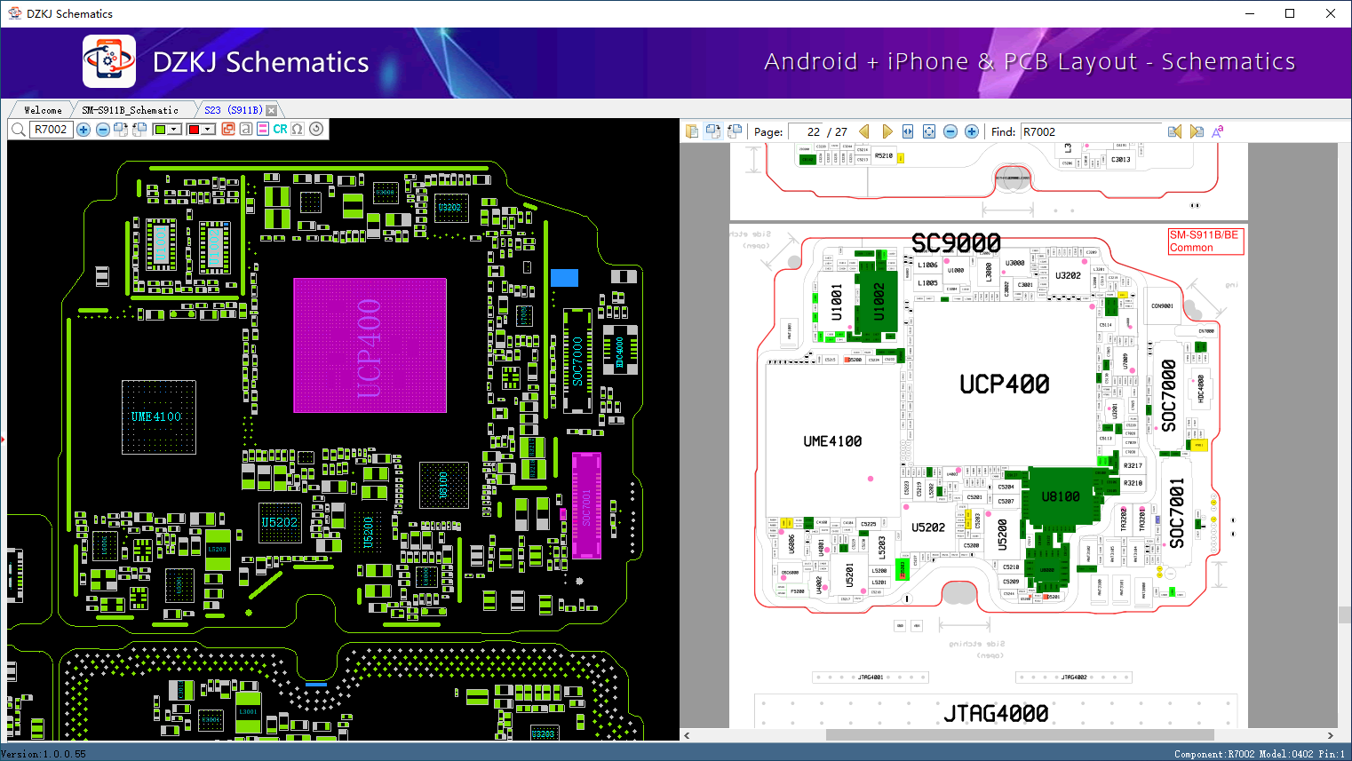Click the JTAG4000 label in schematic
Image resolution: width=1352 pixels, height=761 pixels.
[996, 714]
